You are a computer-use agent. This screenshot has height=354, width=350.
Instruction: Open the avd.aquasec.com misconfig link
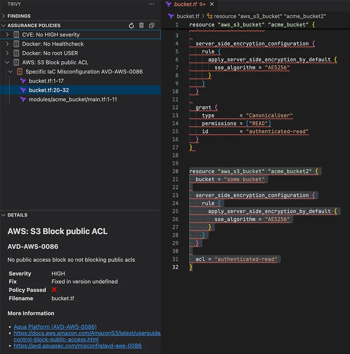click(78, 346)
